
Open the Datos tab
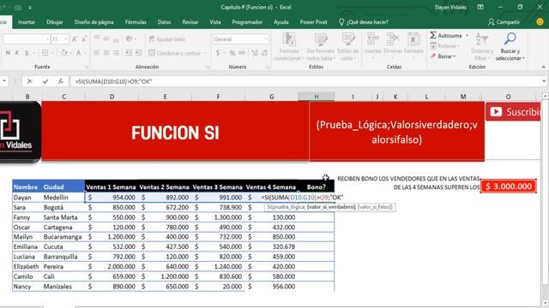(164, 22)
